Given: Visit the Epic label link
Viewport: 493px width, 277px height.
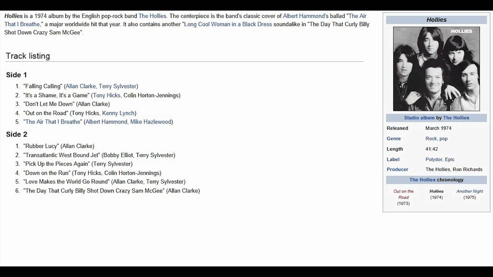Looking at the screenshot, I should click(450, 159).
